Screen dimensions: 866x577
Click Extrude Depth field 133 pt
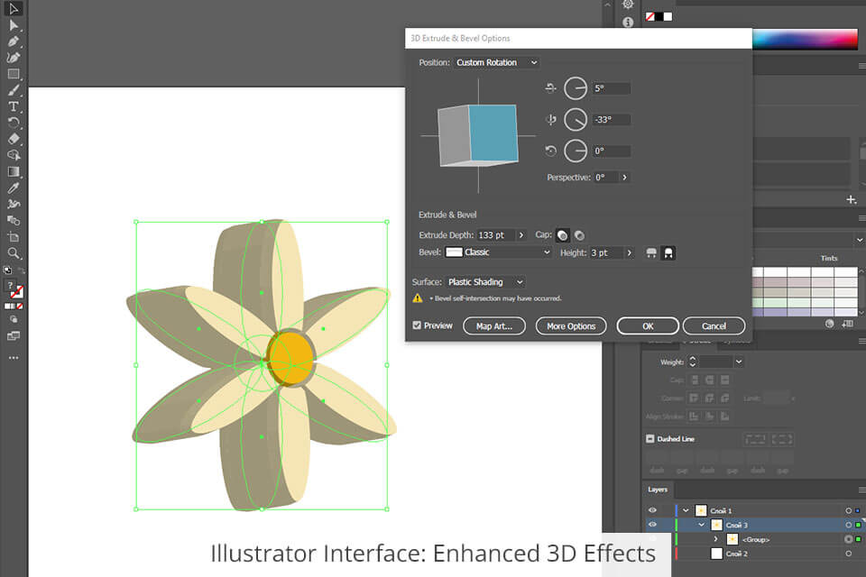(495, 235)
